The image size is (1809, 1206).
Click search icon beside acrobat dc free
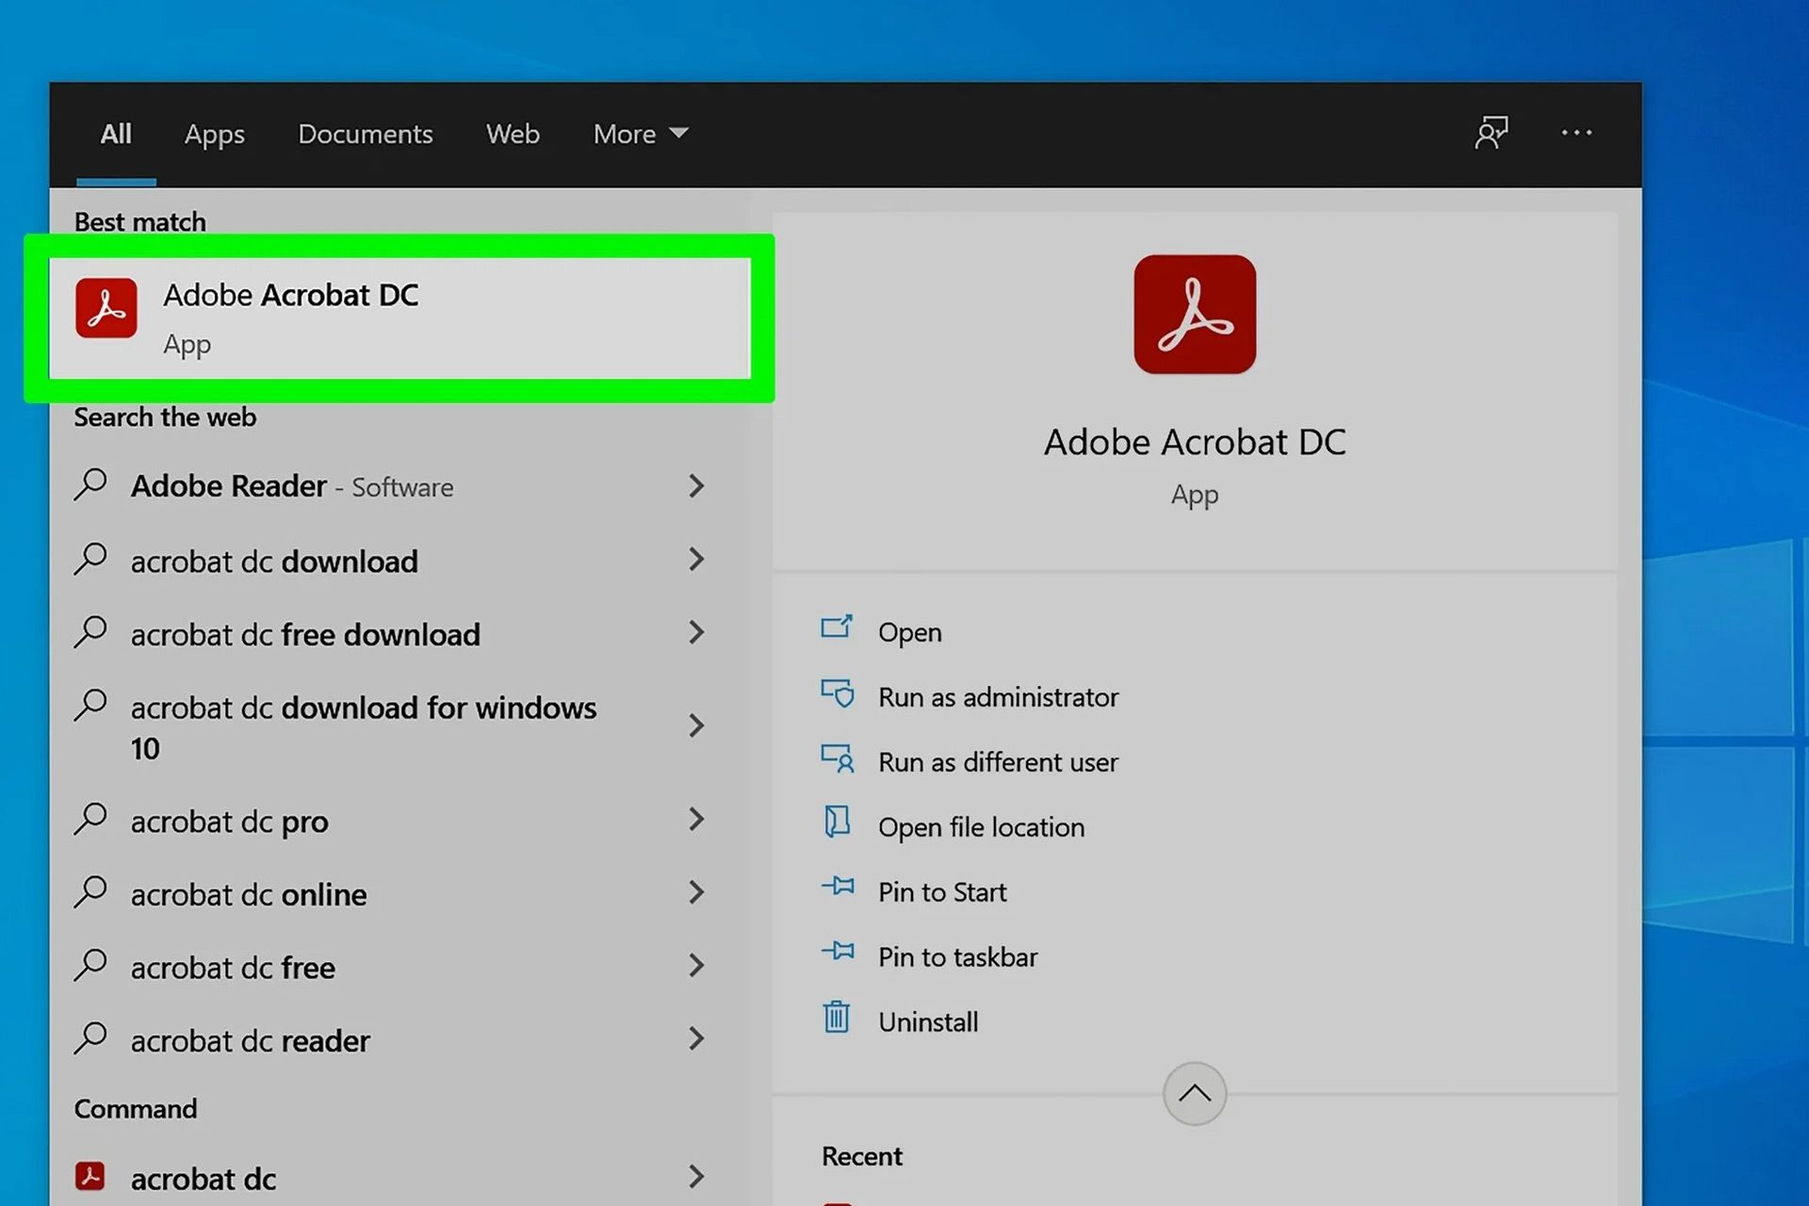coord(90,966)
